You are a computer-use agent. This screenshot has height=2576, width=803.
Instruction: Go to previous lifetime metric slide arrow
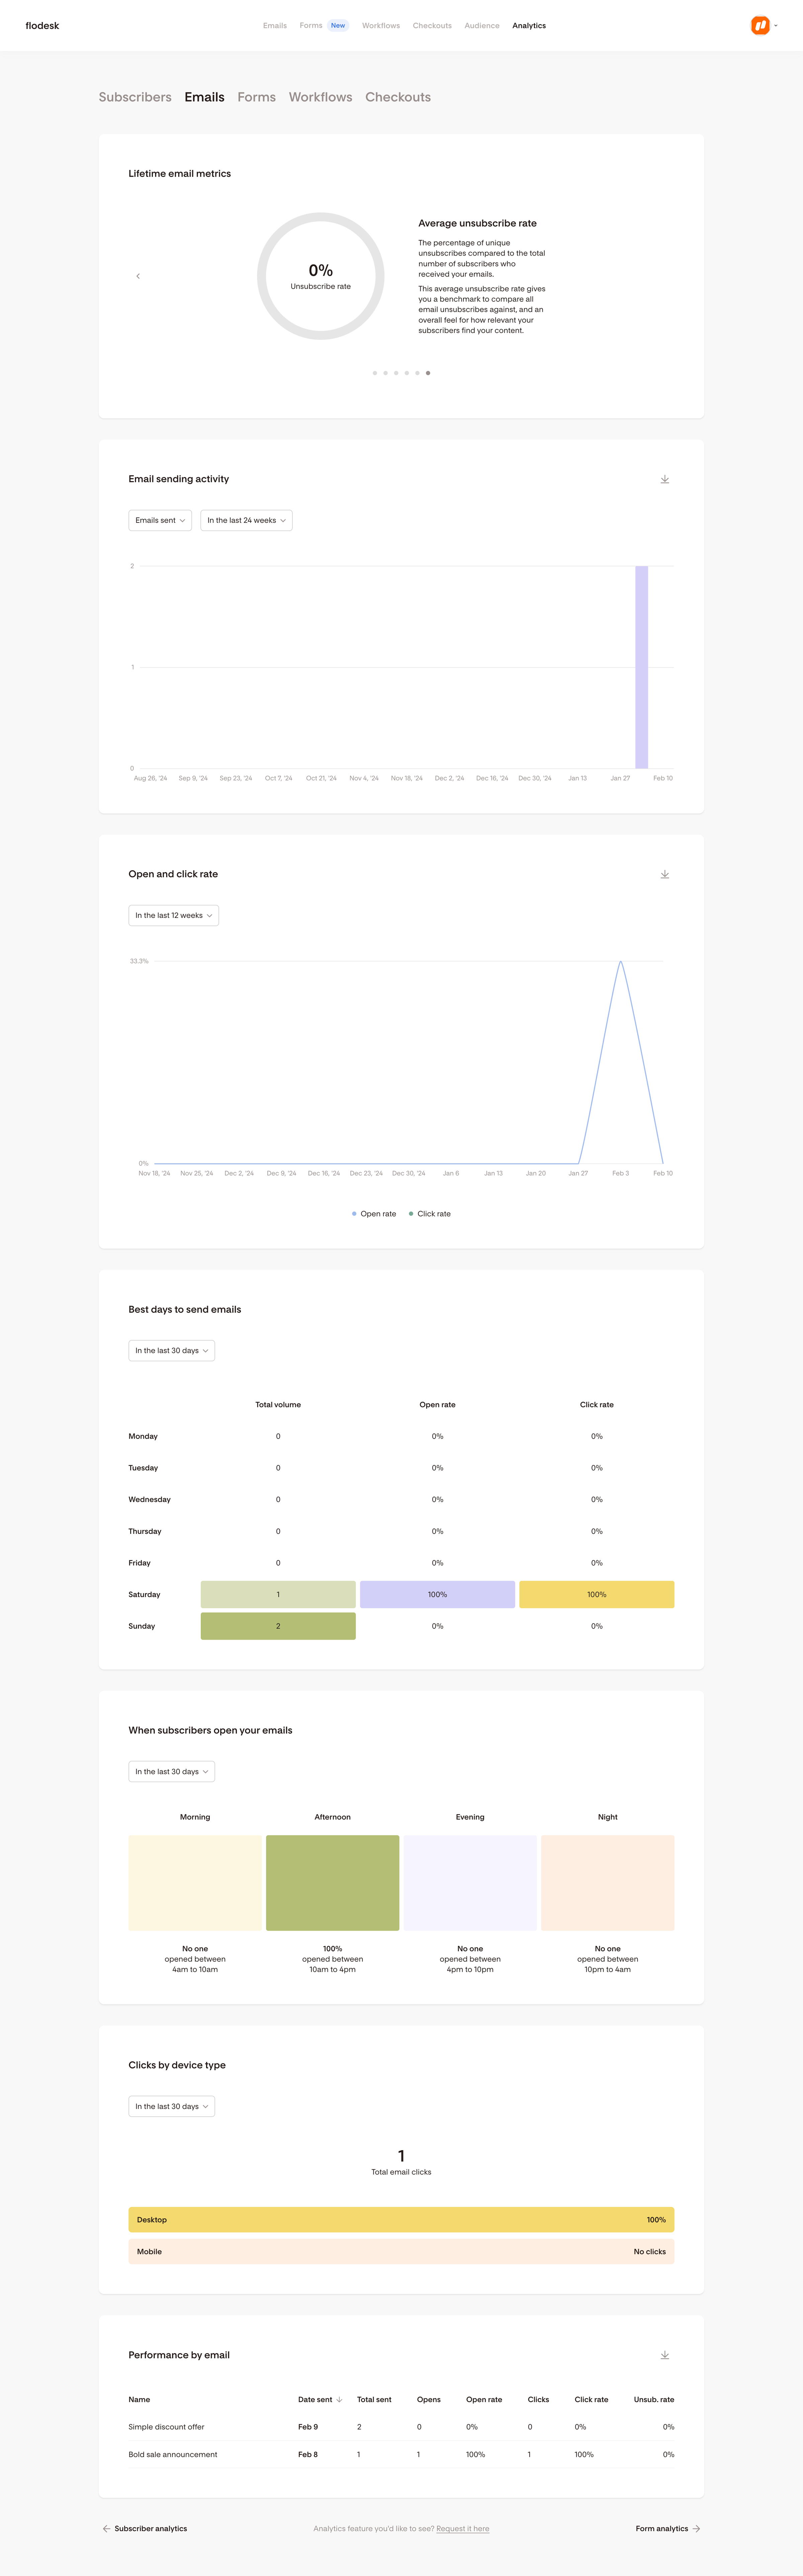[138, 276]
